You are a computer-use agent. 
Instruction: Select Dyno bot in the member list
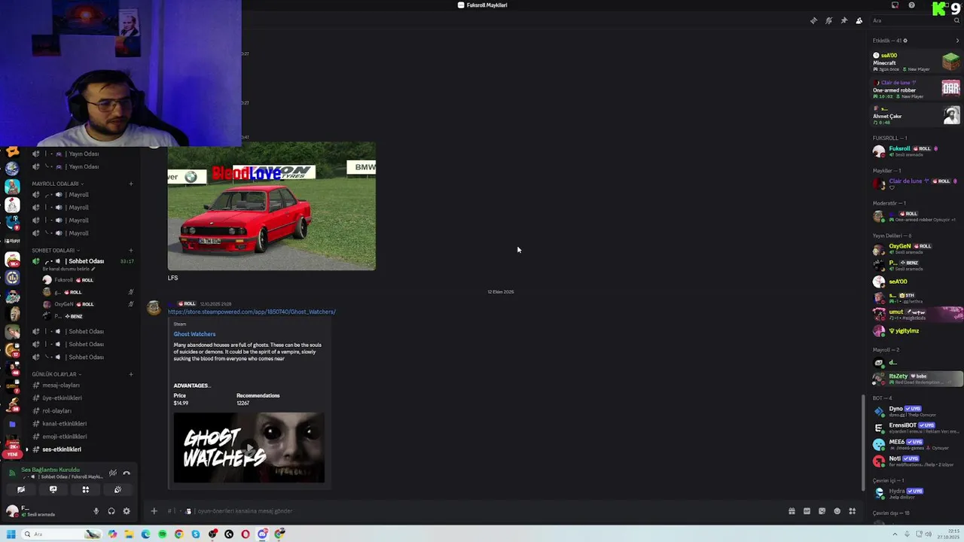916,411
